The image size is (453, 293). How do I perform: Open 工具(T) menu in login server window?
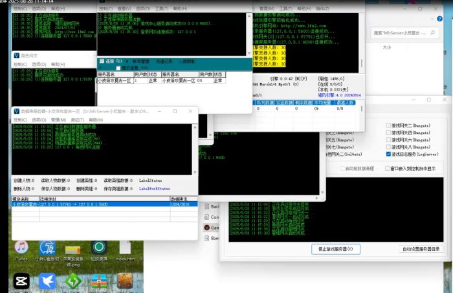point(163,10)
